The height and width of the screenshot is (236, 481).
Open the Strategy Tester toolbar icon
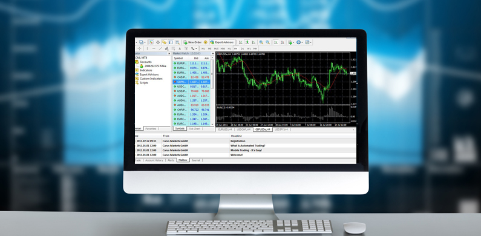(177, 42)
